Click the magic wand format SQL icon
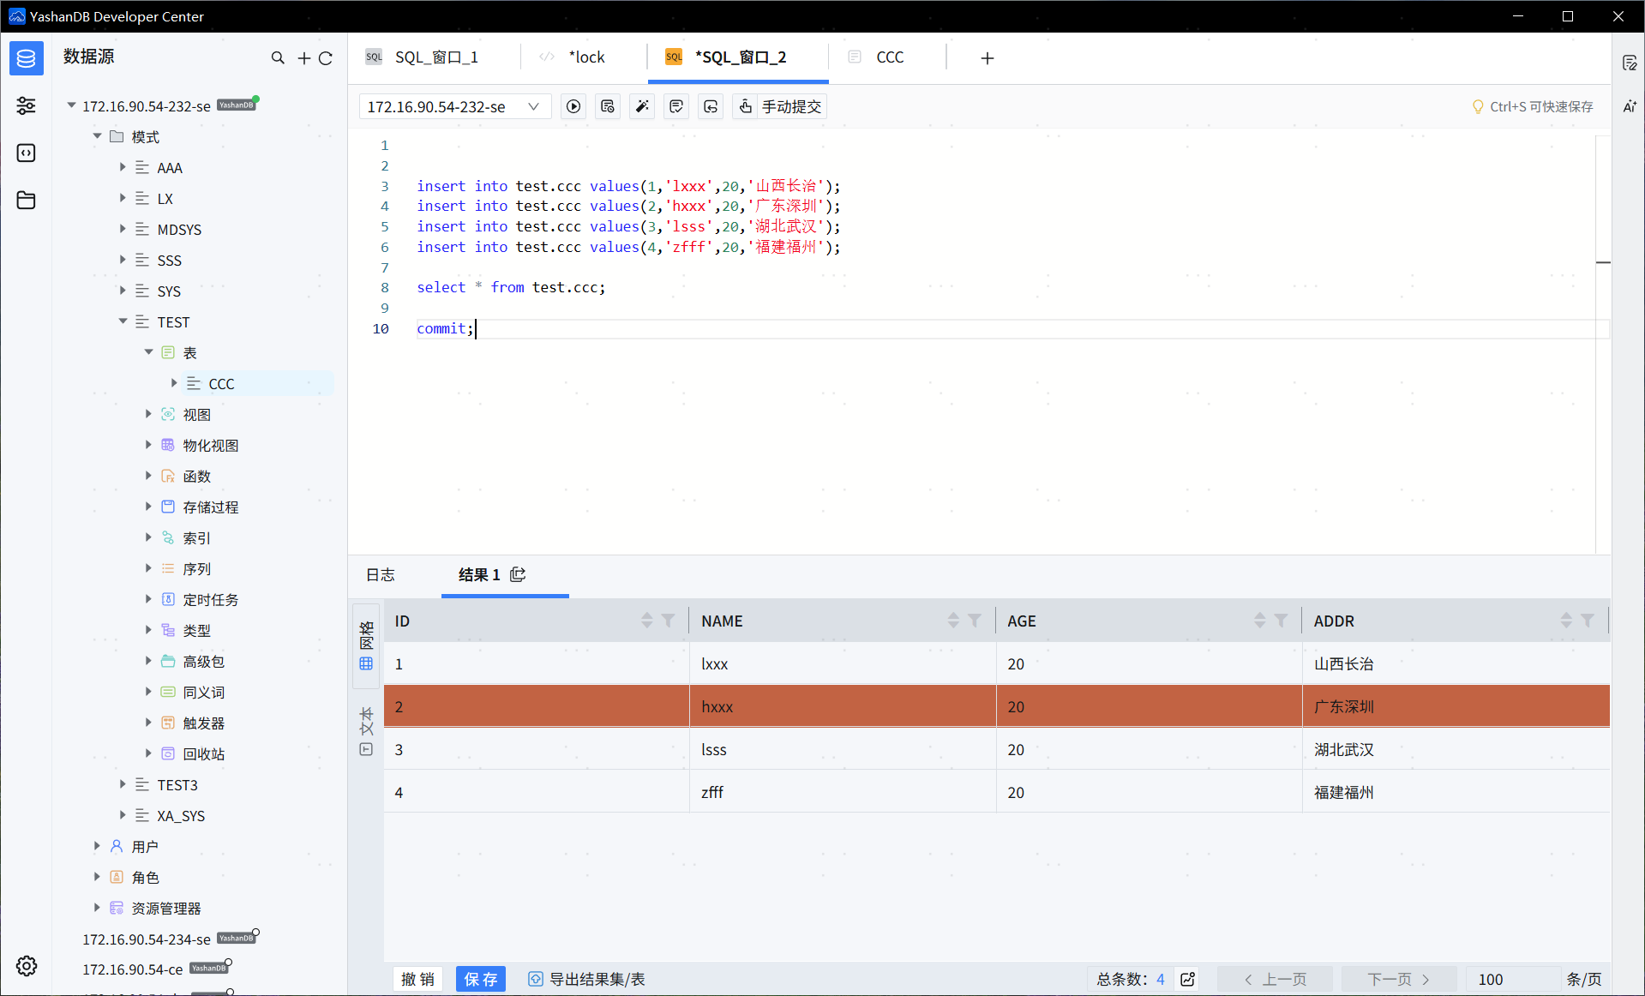 pyautogui.click(x=642, y=106)
